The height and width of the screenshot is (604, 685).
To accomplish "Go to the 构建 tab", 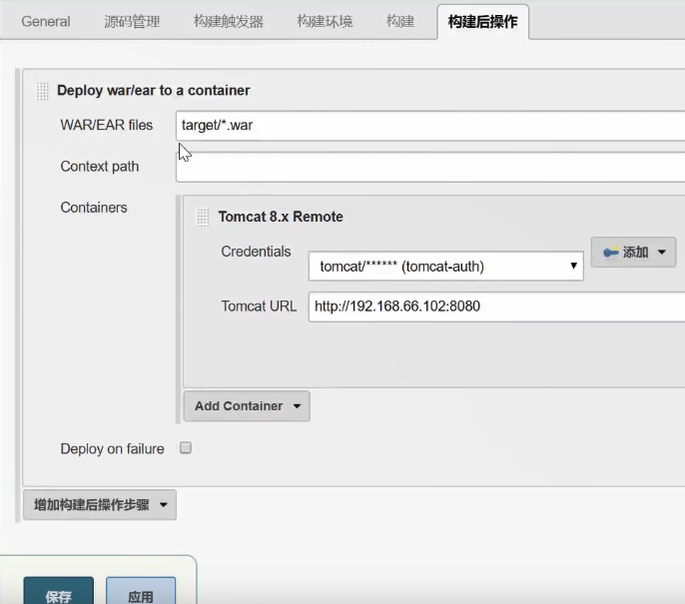I will click(400, 21).
